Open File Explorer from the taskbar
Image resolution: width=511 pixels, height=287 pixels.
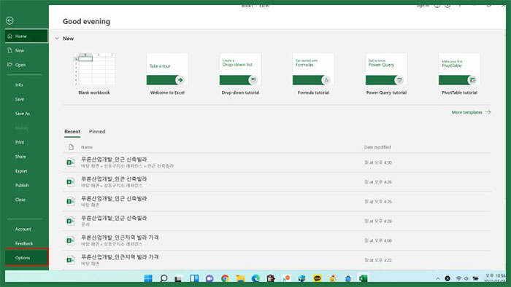tap(240, 278)
